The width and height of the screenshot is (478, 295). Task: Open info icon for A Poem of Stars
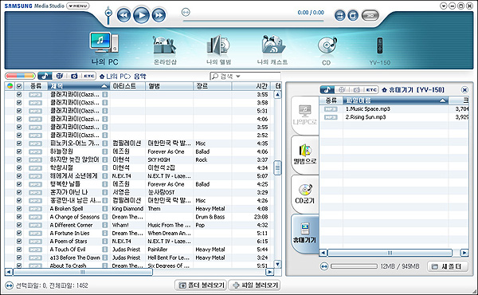[x=105, y=242]
